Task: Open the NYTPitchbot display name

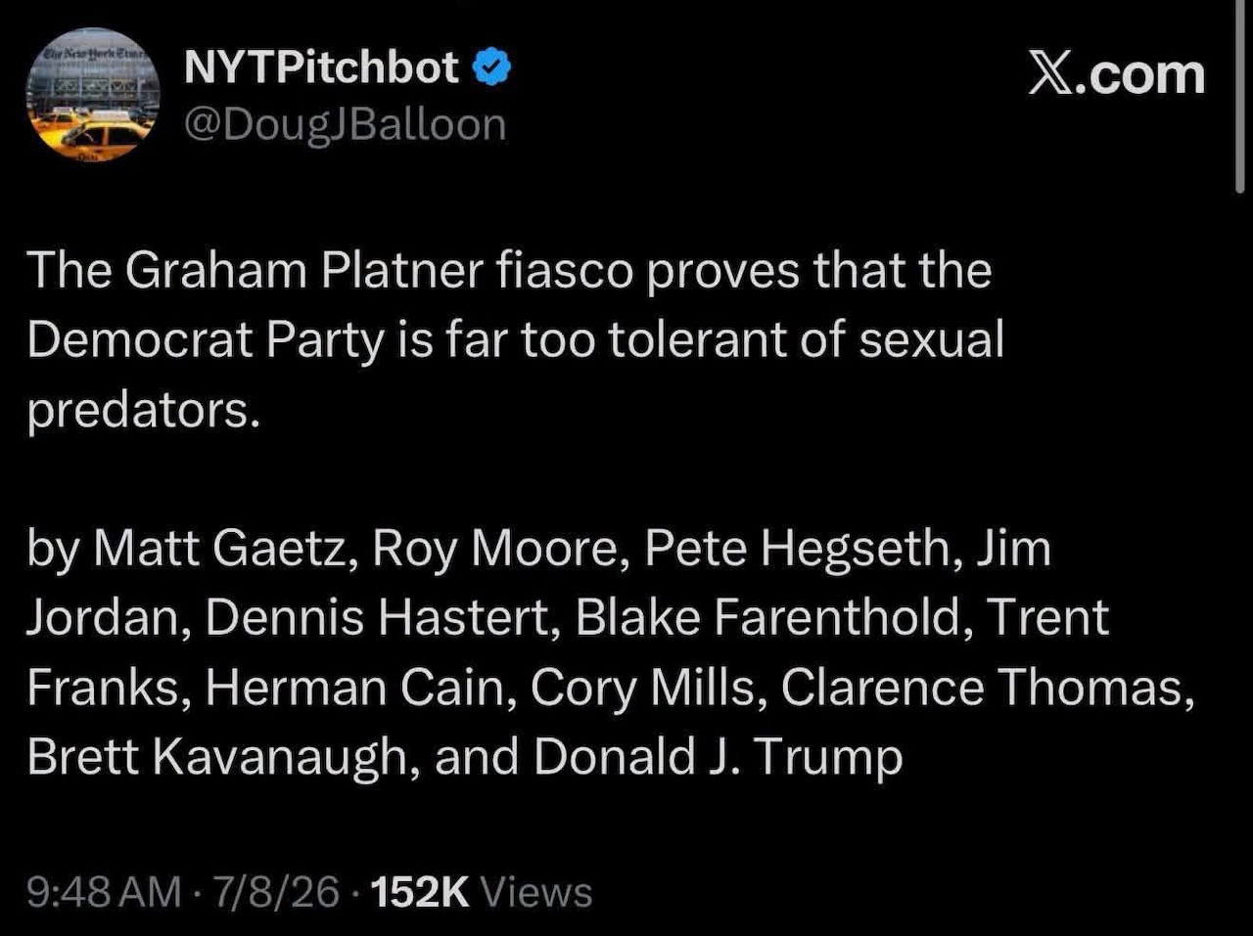Action: tap(321, 67)
